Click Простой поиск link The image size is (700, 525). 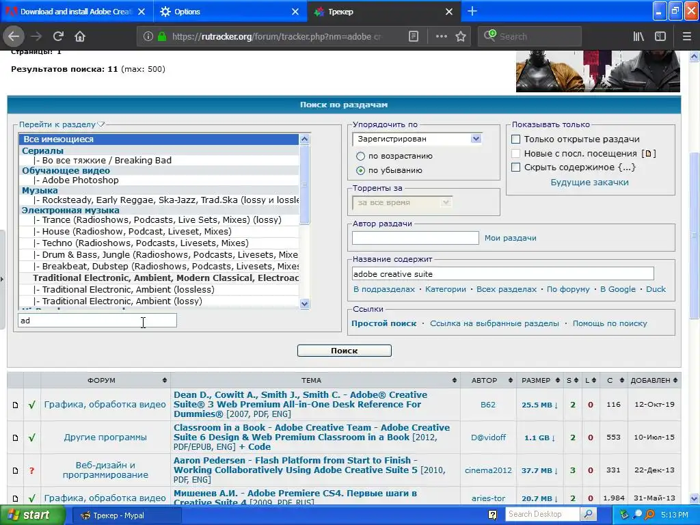pyautogui.click(x=383, y=323)
